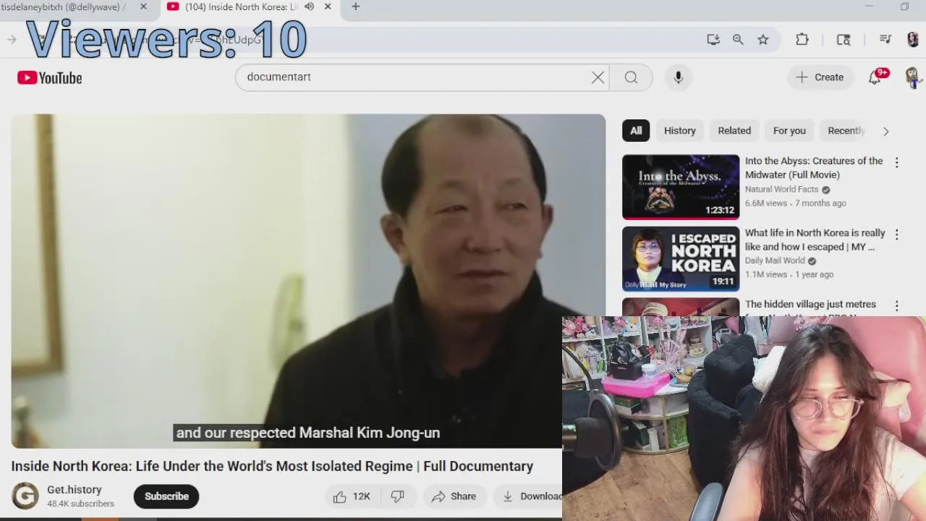Screen dimensions: 926x521
Task: Open the Create button
Action: 820,77
